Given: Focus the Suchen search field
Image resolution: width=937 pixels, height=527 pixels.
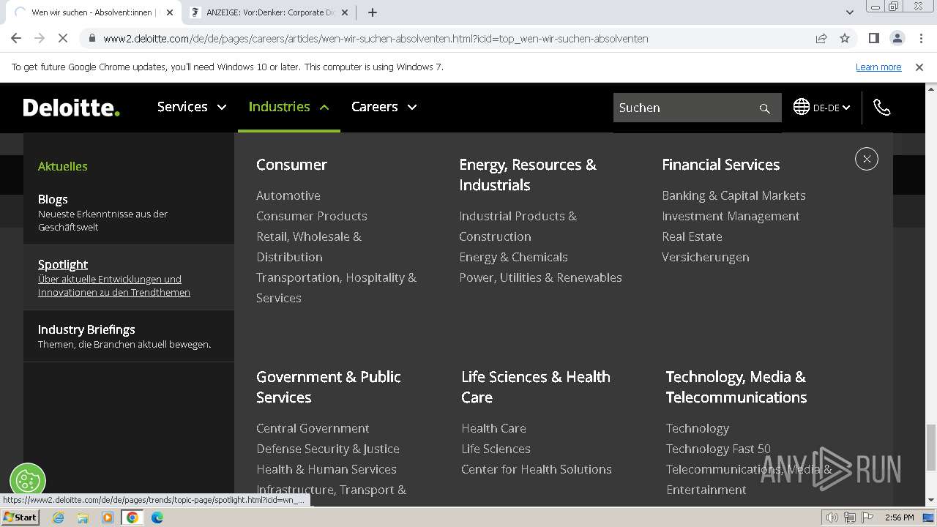Looking at the screenshot, I should pyautogui.click(x=684, y=108).
